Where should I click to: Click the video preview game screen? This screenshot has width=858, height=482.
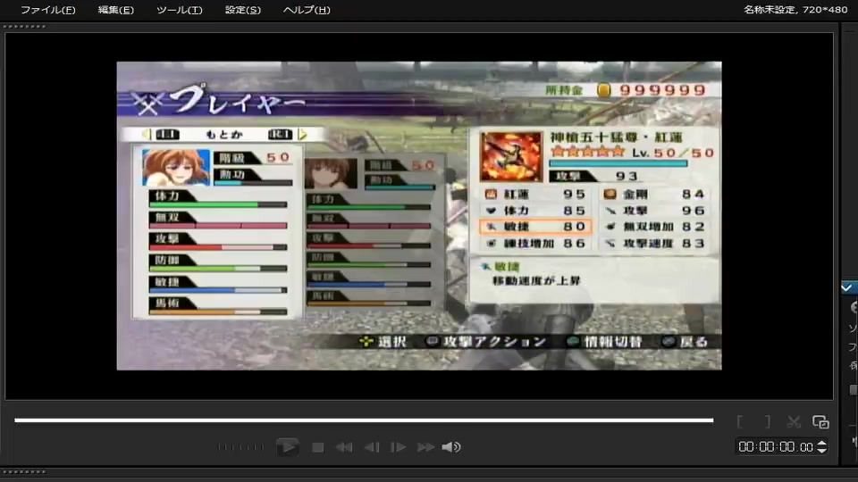(x=419, y=216)
